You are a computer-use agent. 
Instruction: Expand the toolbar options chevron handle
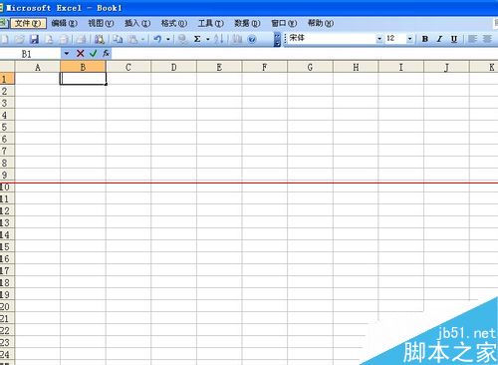coord(277,39)
